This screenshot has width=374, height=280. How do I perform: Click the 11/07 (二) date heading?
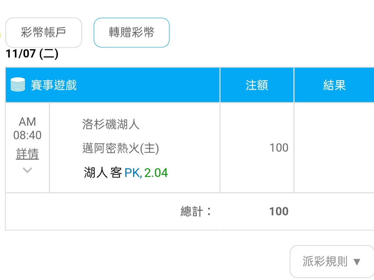[32, 54]
